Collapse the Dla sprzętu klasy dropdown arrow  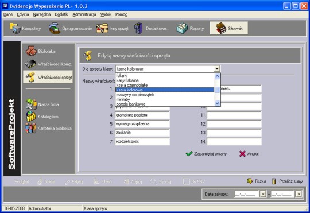point(217,69)
